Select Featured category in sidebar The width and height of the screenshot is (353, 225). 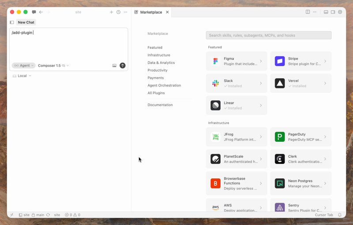[155, 48]
